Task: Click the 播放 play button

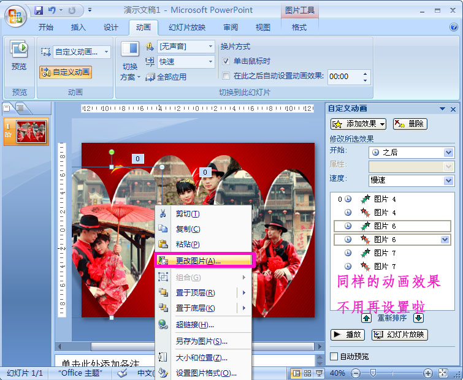Action: (347, 335)
